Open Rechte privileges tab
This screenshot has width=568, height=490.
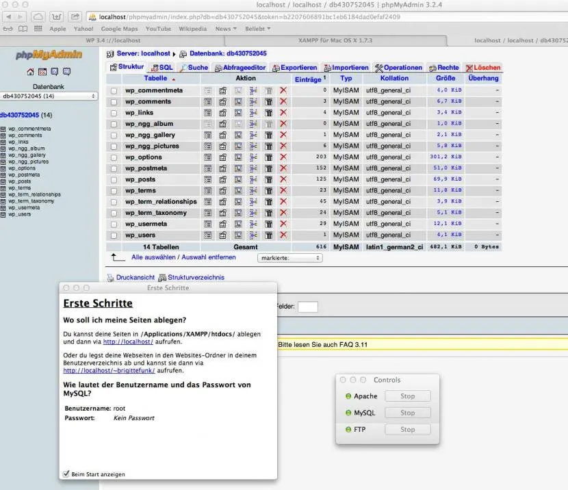pyautogui.click(x=443, y=67)
